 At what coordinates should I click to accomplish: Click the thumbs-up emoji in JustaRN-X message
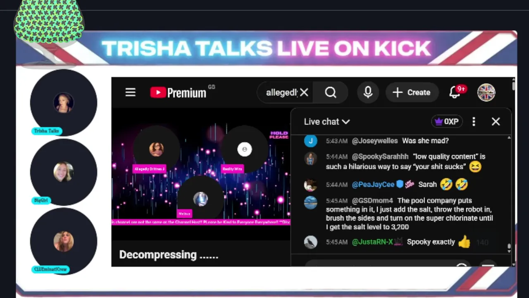[x=464, y=242]
